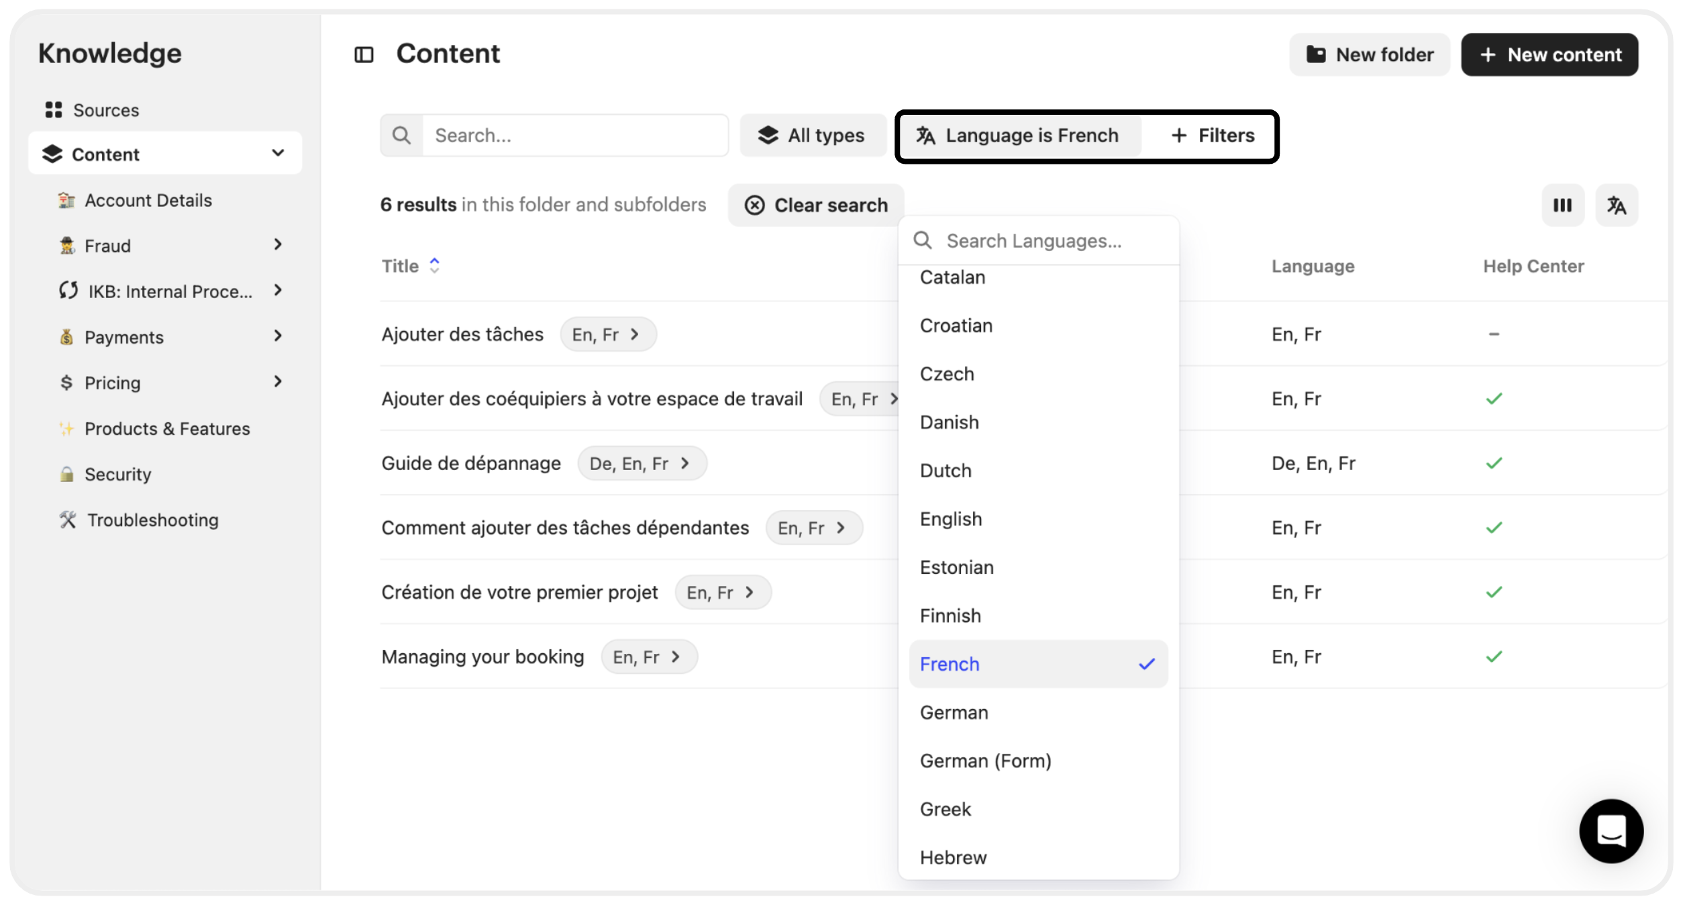This screenshot has width=1683, height=905.
Task: Click the New content button
Action: coord(1549,54)
